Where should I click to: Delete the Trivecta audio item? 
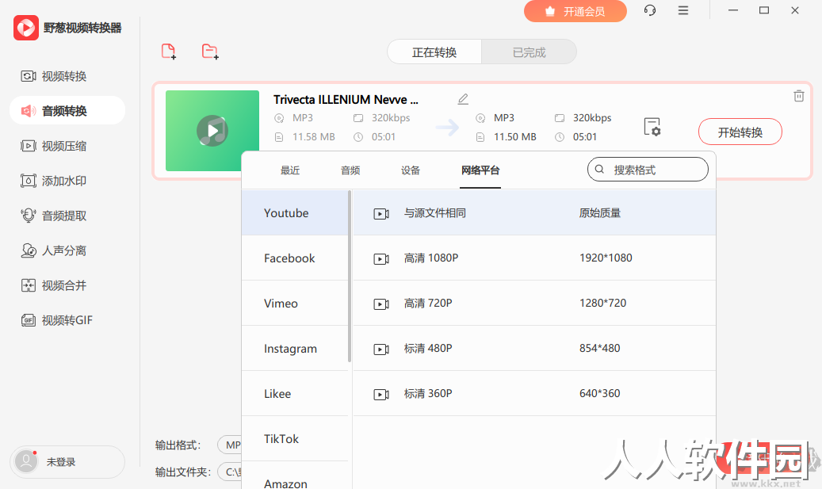click(x=798, y=96)
